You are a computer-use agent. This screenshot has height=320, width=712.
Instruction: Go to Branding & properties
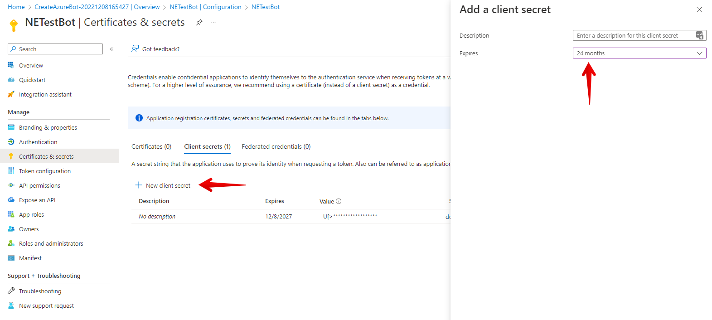pyautogui.click(x=48, y=127)
